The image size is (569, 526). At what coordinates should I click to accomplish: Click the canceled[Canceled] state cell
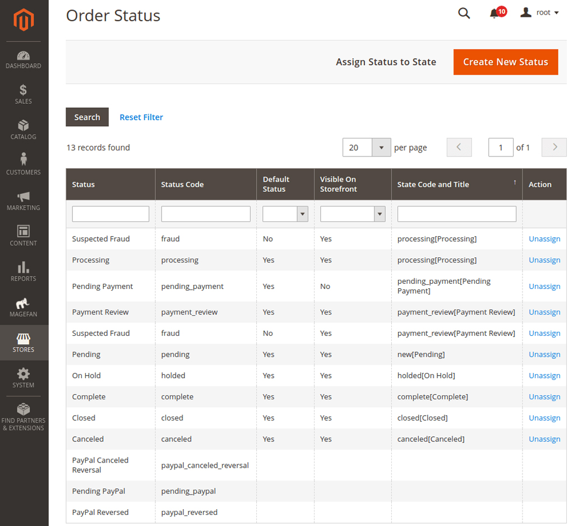click(x=457, y=439)
